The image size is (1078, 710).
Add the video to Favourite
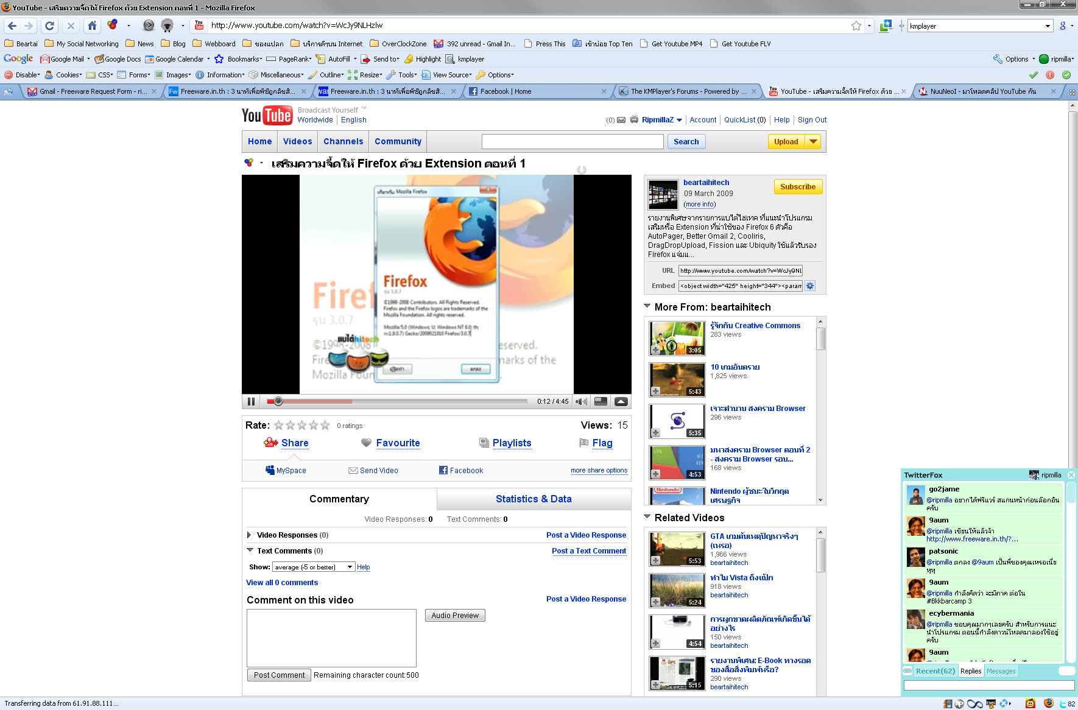(x=390, y=443)
